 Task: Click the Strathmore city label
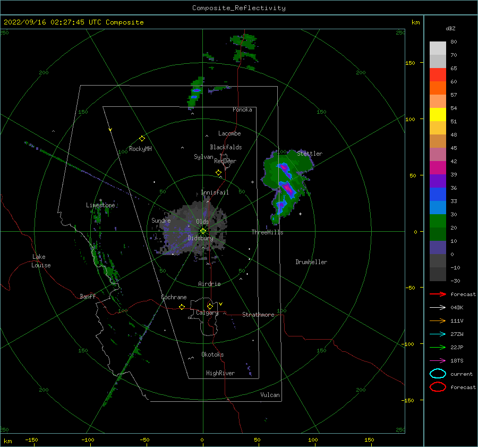(258, 315)
